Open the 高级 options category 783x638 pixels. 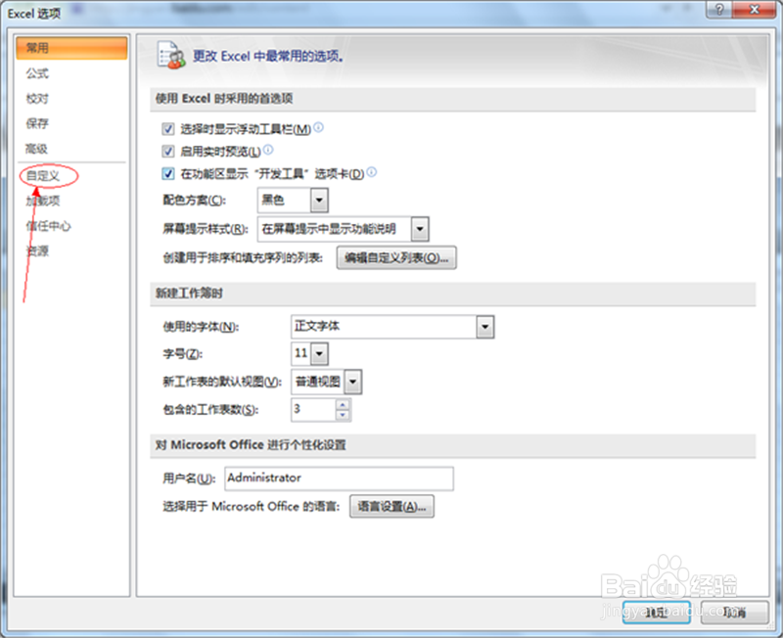[x=37, y=149]
